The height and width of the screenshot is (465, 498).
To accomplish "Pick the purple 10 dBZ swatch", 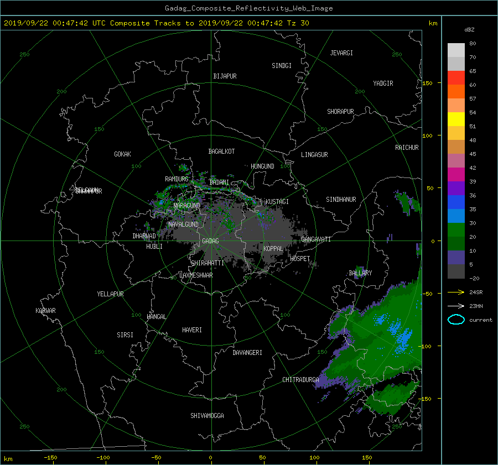I will click(x=456, y=258).
